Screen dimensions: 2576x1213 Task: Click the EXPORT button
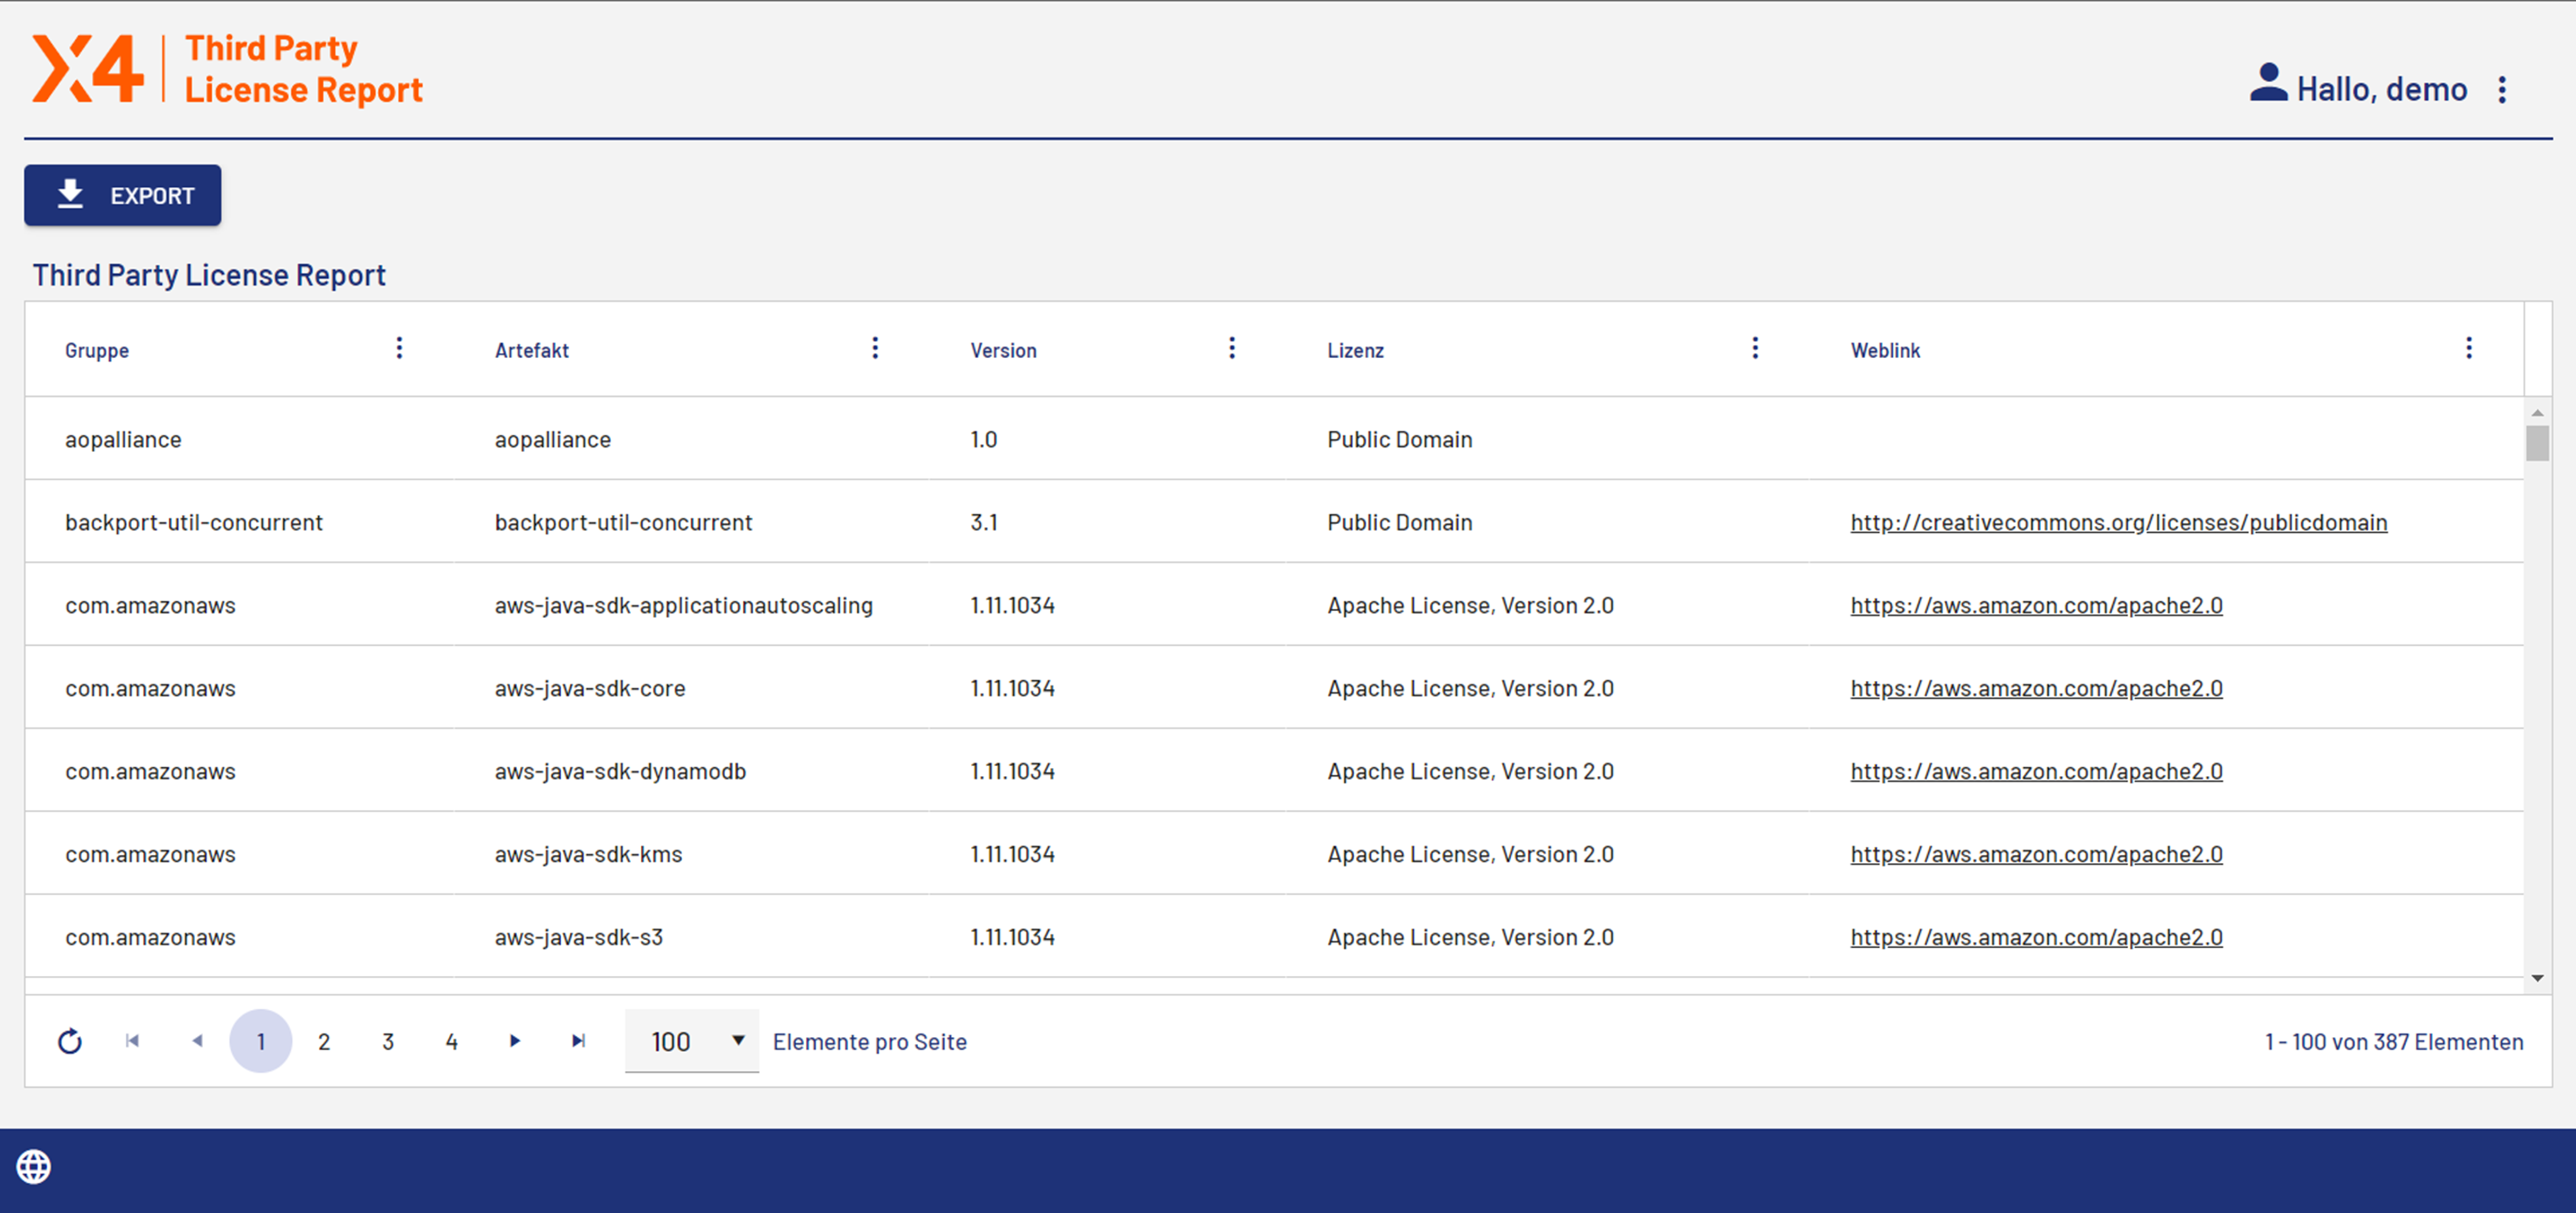[x=123, y=195]
